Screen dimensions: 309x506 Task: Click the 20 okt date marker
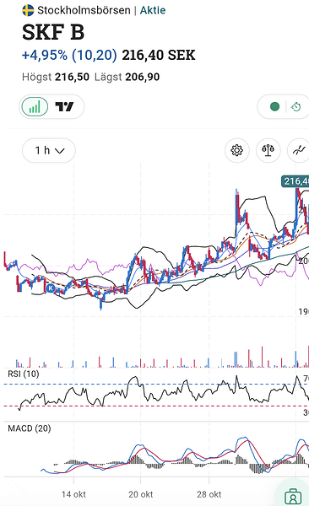pyautogui.click(x=141, y=494)
